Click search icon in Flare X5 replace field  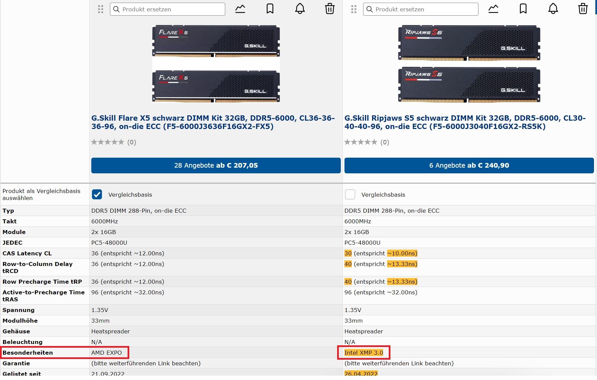pyautogui.click(x=116, y=9)
